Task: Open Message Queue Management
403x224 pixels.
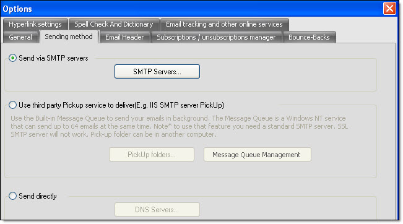Action: [258, 154]
